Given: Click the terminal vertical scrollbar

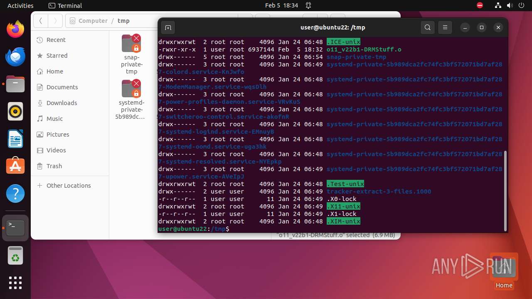Looking at the screenshot, I should click(x=505, y=191).
